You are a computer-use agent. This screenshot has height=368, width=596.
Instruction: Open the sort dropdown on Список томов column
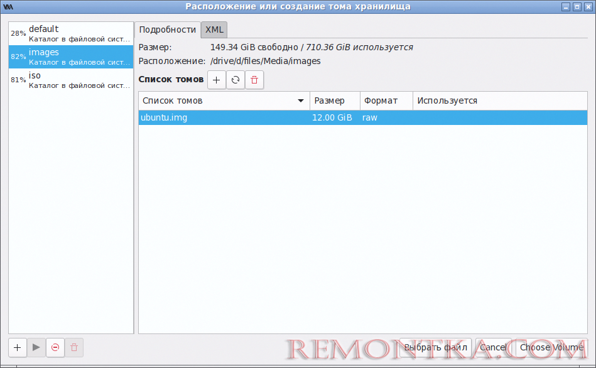301,100
